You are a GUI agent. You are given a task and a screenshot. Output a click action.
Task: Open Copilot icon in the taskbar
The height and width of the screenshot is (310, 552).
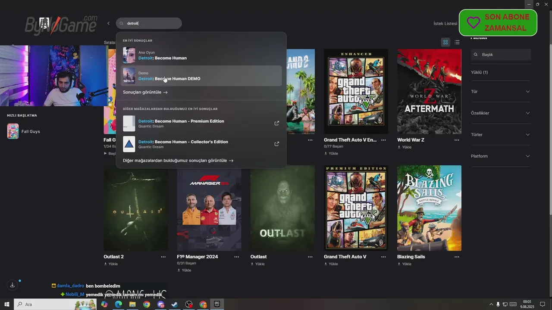point(104,304)
